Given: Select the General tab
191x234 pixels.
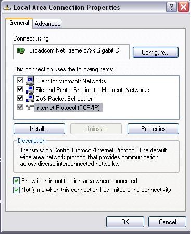Looking at the screenshot, I should 19,23.
